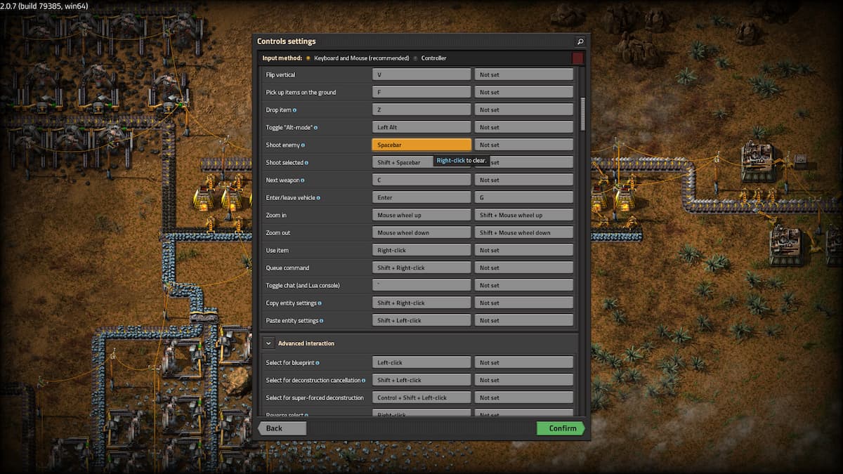Click the info icon beside "Enter/leave vehicle"
Viewport: 843px width, 474px height.
[x=318, y=198]
